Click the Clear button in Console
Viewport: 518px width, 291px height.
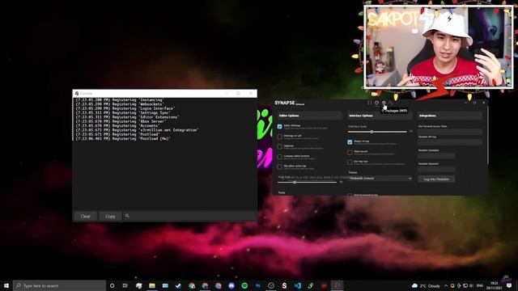click(85, 216)
